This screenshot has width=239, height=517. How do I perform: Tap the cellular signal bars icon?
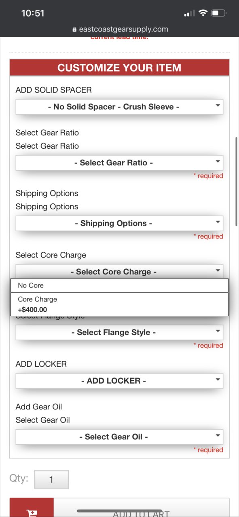point(189,14)
